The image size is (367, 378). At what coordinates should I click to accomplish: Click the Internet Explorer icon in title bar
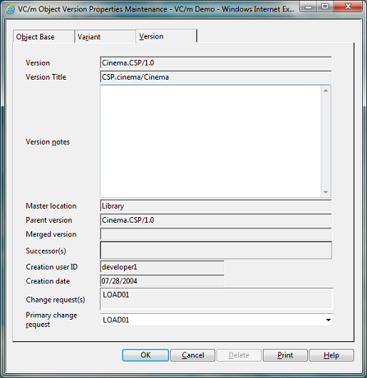pos(10,9)
